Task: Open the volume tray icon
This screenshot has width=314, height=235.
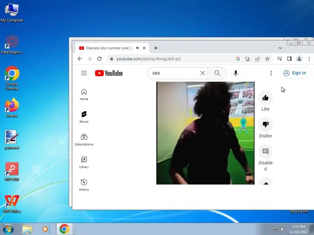Action: coord(283,229)
